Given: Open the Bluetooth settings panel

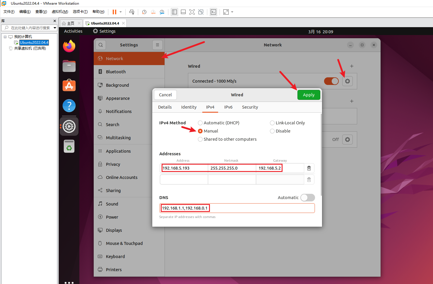Looking at the screenshot, I should (129, 72).
